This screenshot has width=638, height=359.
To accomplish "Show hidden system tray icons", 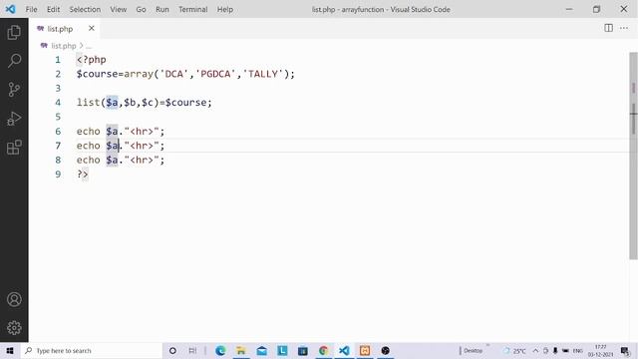I will point(535,350).
